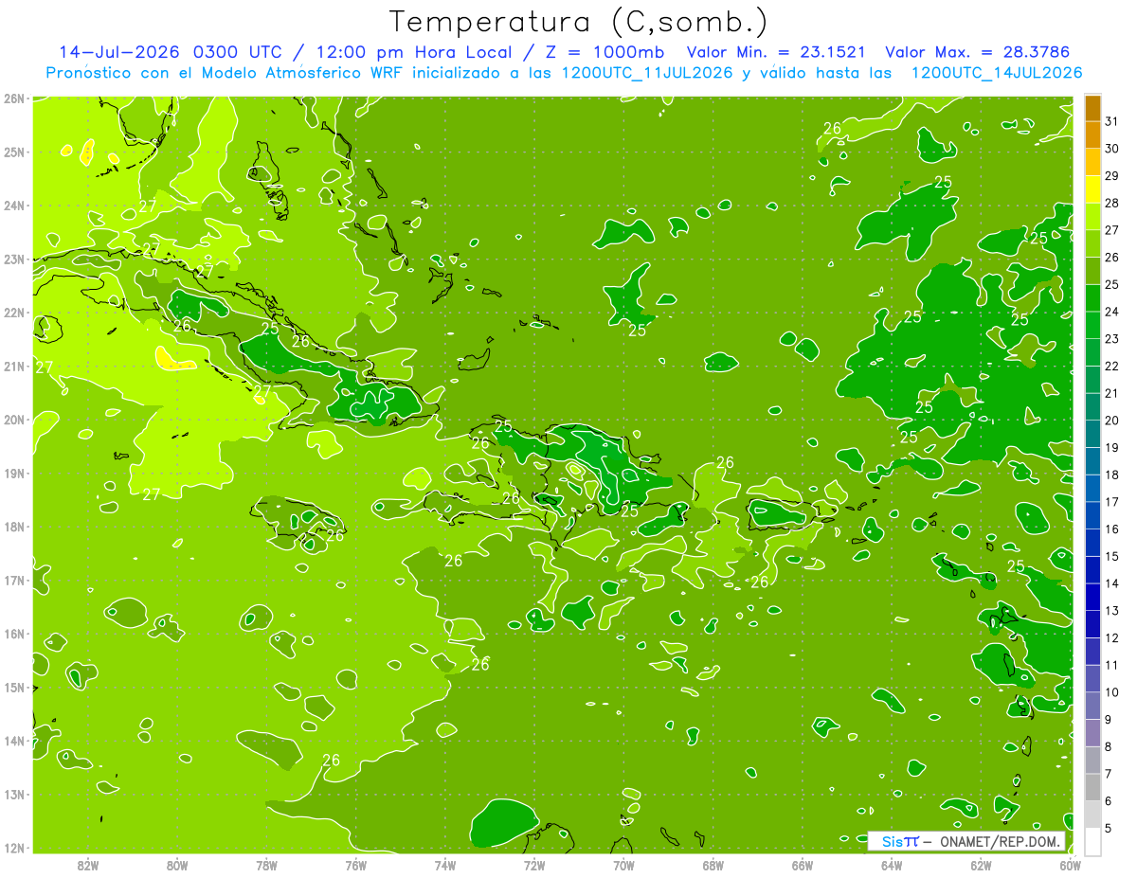
Task: Click the 66W longitude axis label
Action: point(803,866)
